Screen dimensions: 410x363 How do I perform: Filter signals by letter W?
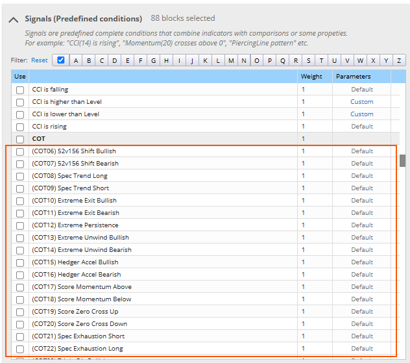[x=360, y=61]
